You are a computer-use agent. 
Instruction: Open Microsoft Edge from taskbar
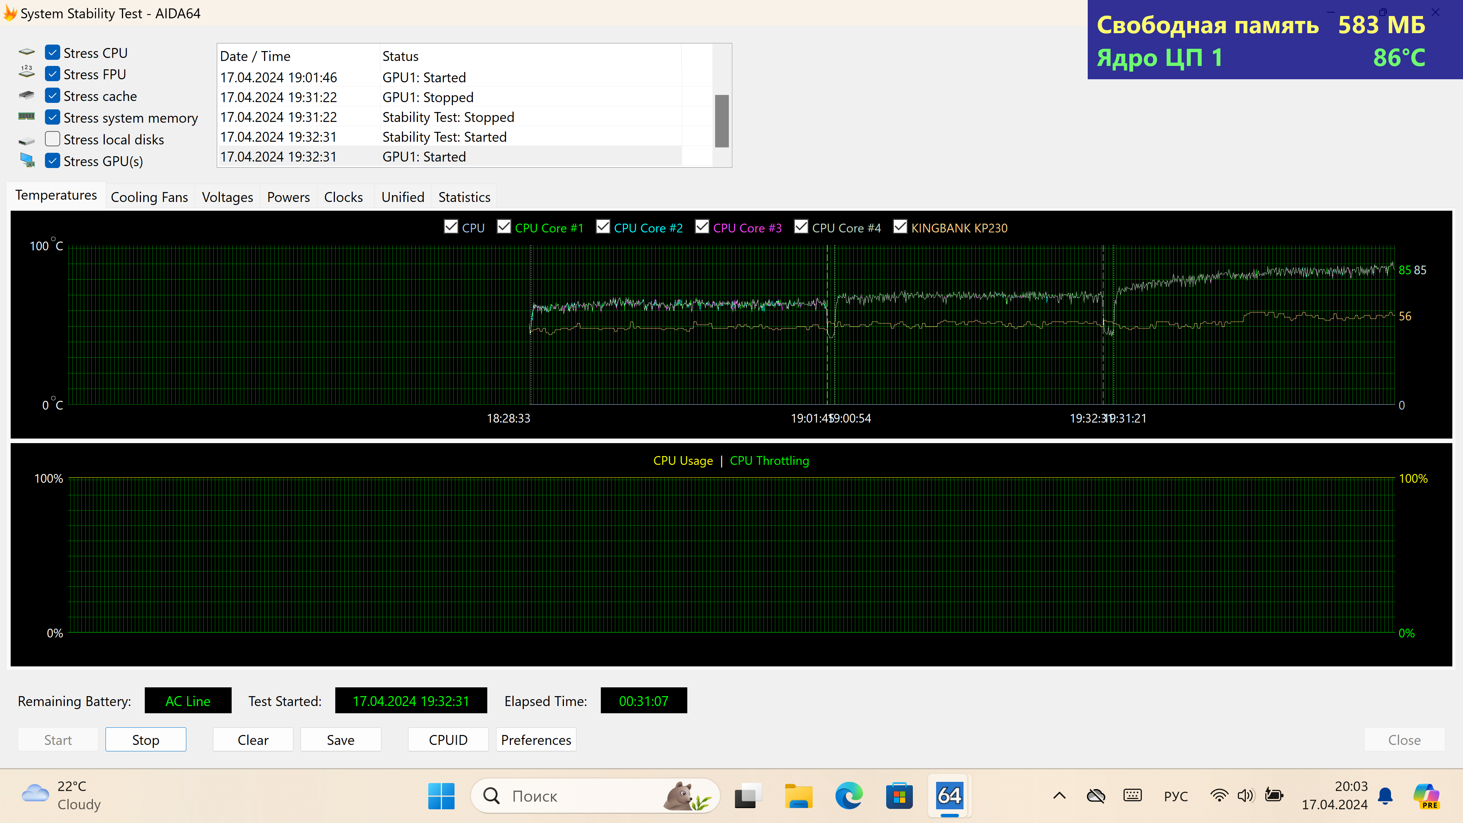tap(848, 795)
